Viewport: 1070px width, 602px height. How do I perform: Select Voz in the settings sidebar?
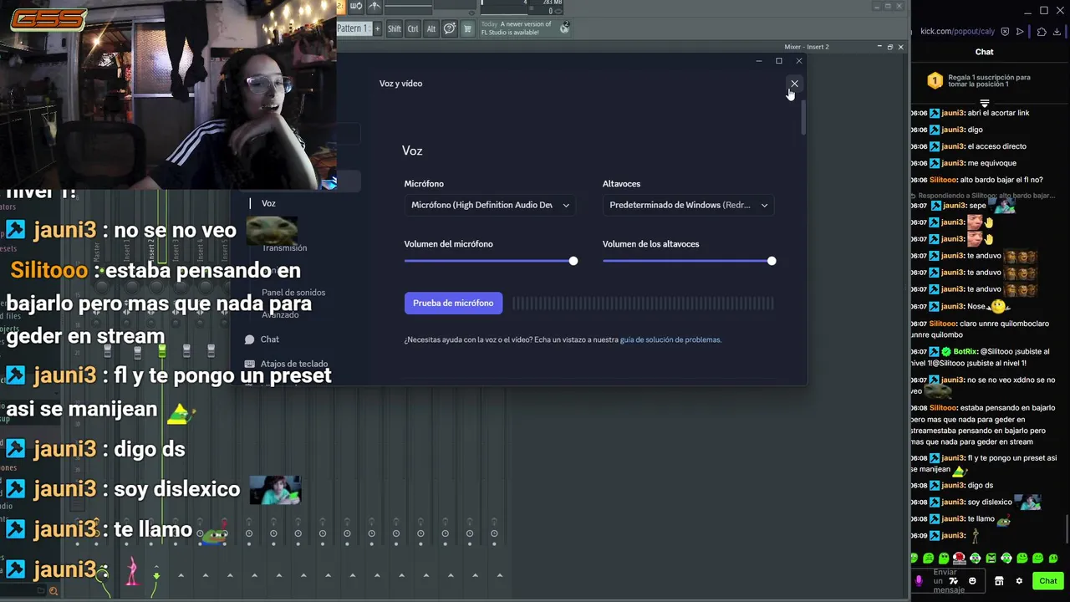click(268, 203)
